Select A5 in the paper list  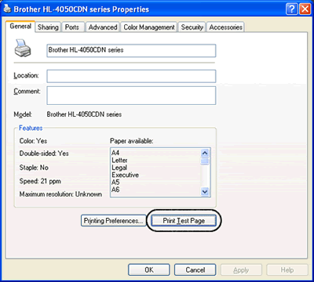115,182
